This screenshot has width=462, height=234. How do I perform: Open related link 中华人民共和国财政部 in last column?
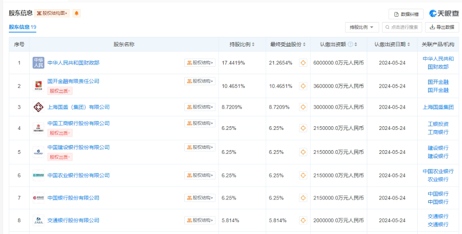(x=438, y=63)
